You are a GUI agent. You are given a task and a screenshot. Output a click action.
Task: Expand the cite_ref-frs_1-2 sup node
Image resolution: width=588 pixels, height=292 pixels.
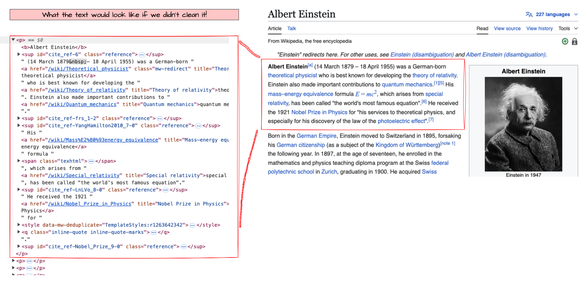(19, 118)
